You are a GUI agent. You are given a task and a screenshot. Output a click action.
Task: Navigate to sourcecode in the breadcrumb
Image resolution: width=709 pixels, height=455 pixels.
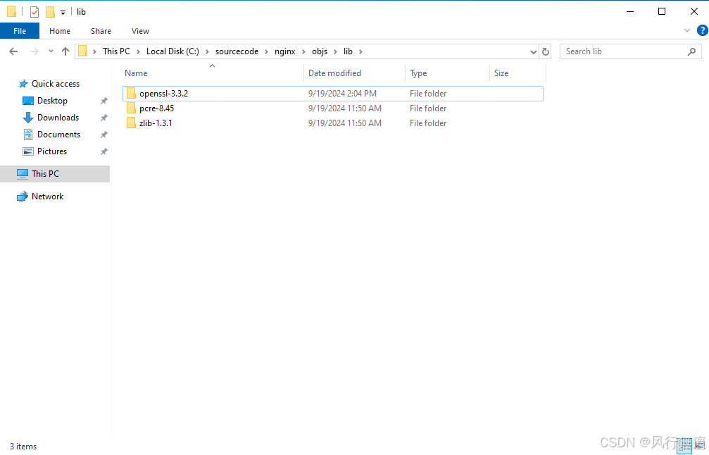pyautogui.click(x=237, y=51)
